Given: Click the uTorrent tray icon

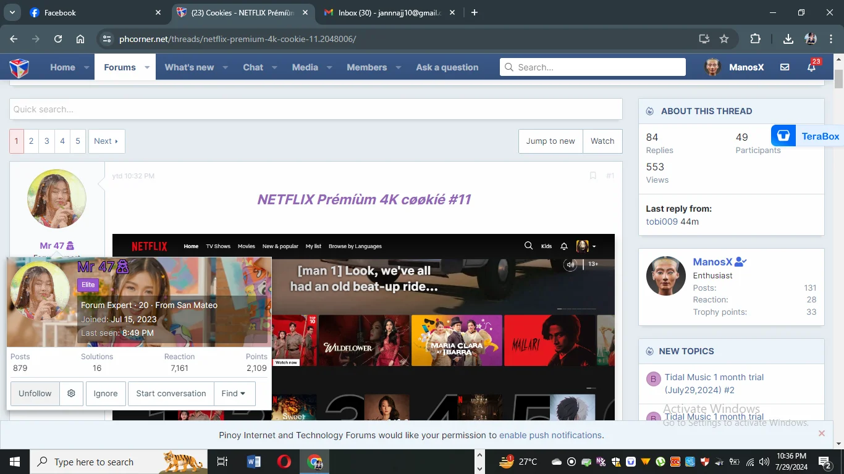Looking at the screenshot, I should point(660,462).
